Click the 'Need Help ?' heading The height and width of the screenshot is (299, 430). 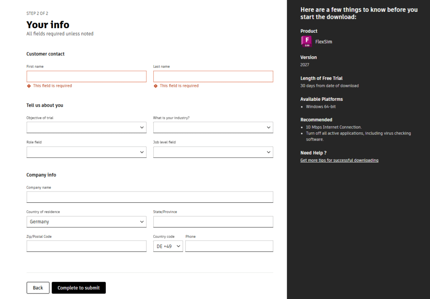(x=313, y=153)
